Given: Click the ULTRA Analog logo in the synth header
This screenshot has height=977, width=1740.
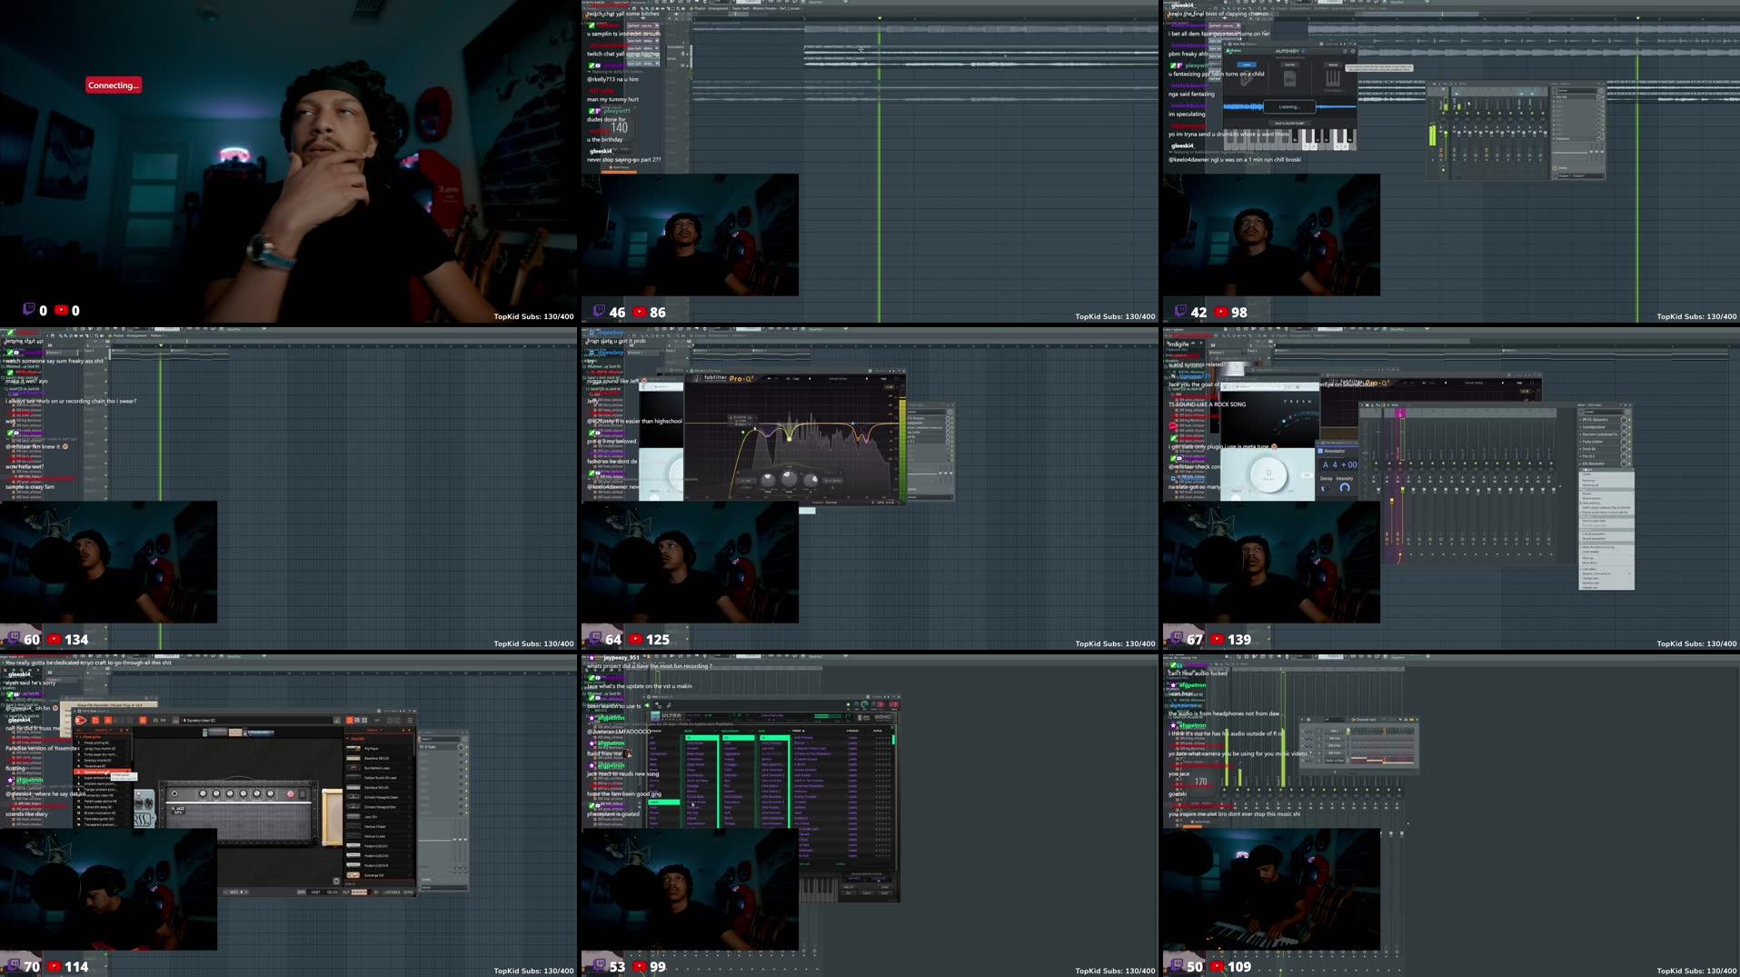Looking at the screenshot, I should [x=671, y=716].
